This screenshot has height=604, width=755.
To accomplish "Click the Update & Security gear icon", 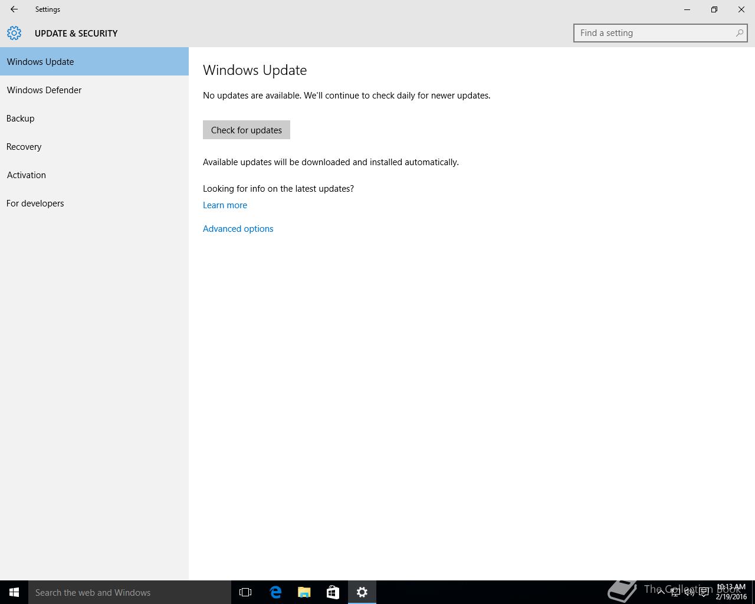I will 14,33.
